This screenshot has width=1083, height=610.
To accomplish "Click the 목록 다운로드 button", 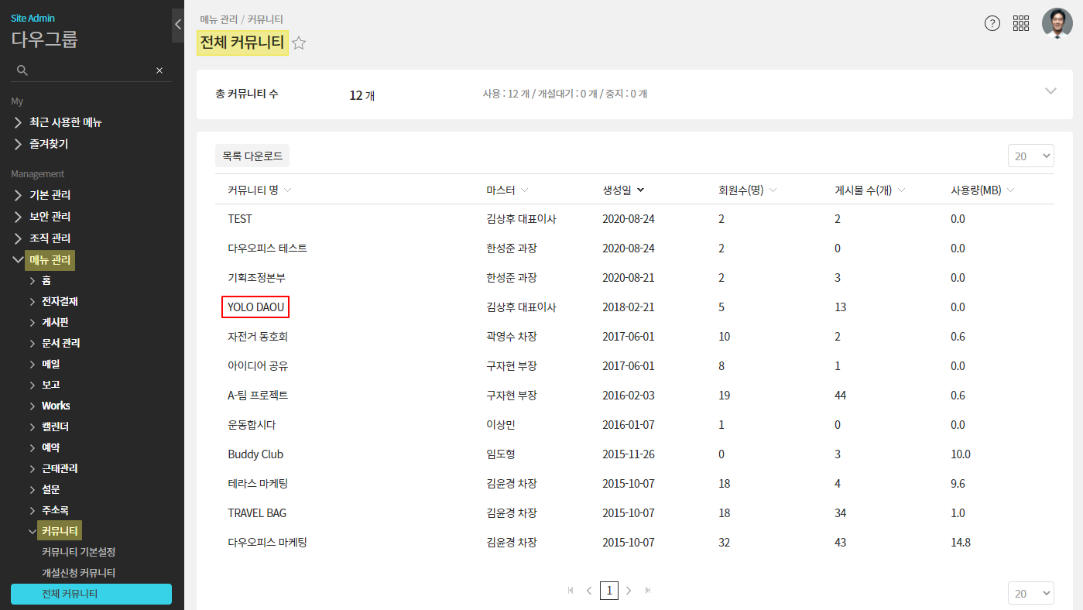I will pyautogui.click(x=252, y=156).
